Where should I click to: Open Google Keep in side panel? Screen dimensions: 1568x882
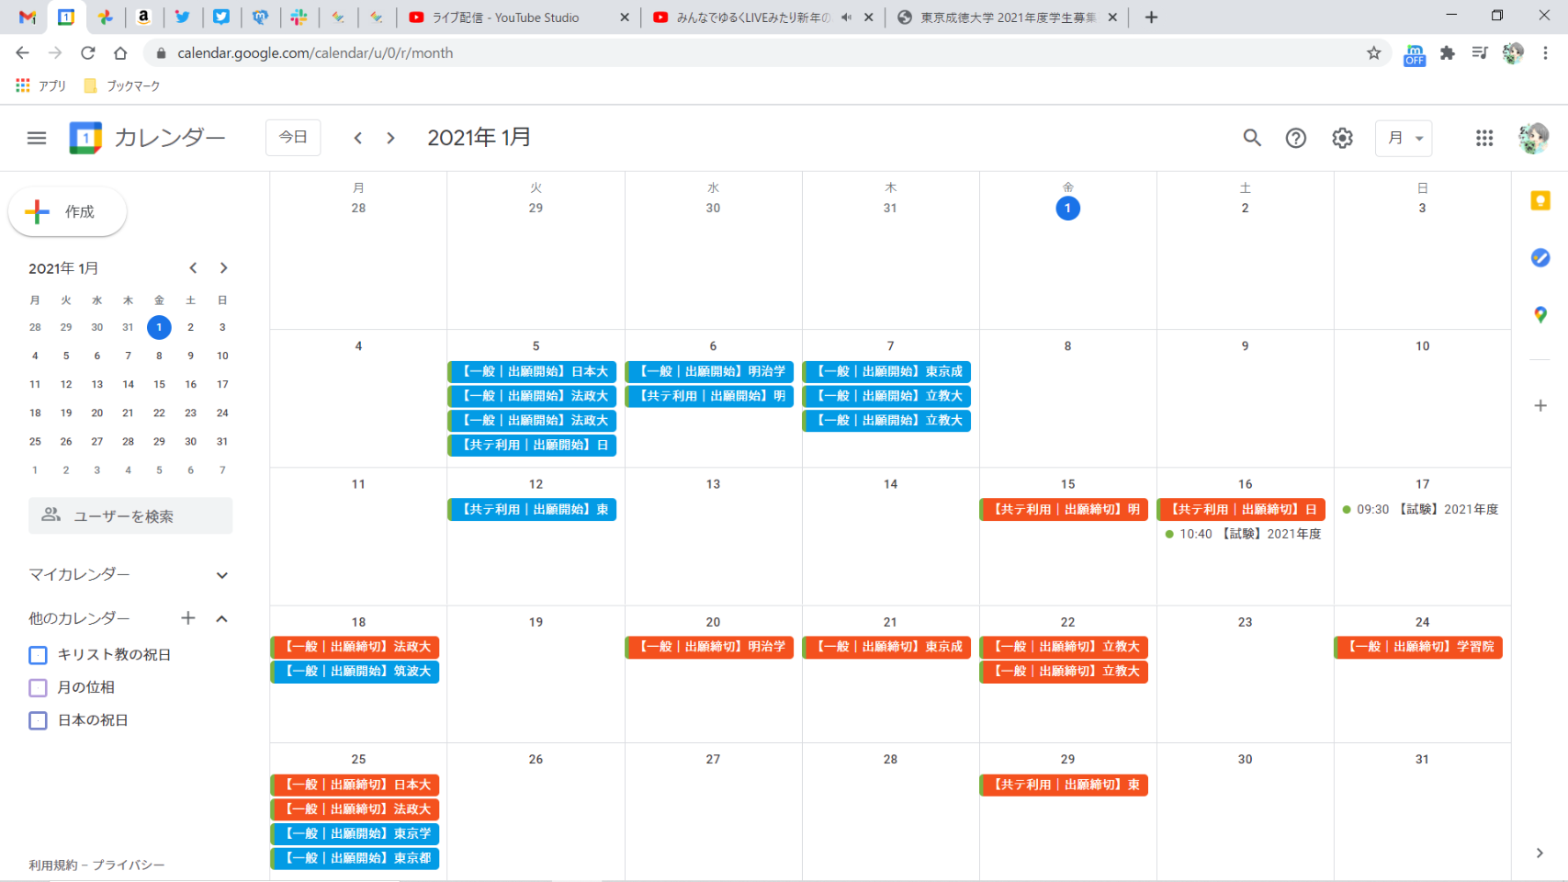coord(1540,201)
